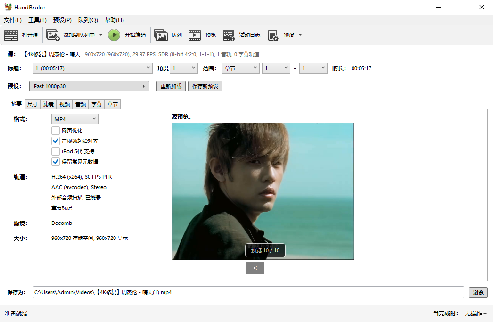Screen dimensions: 493x322
Task: Expand the MP4 format dropdown
Action: pos(74,119)
